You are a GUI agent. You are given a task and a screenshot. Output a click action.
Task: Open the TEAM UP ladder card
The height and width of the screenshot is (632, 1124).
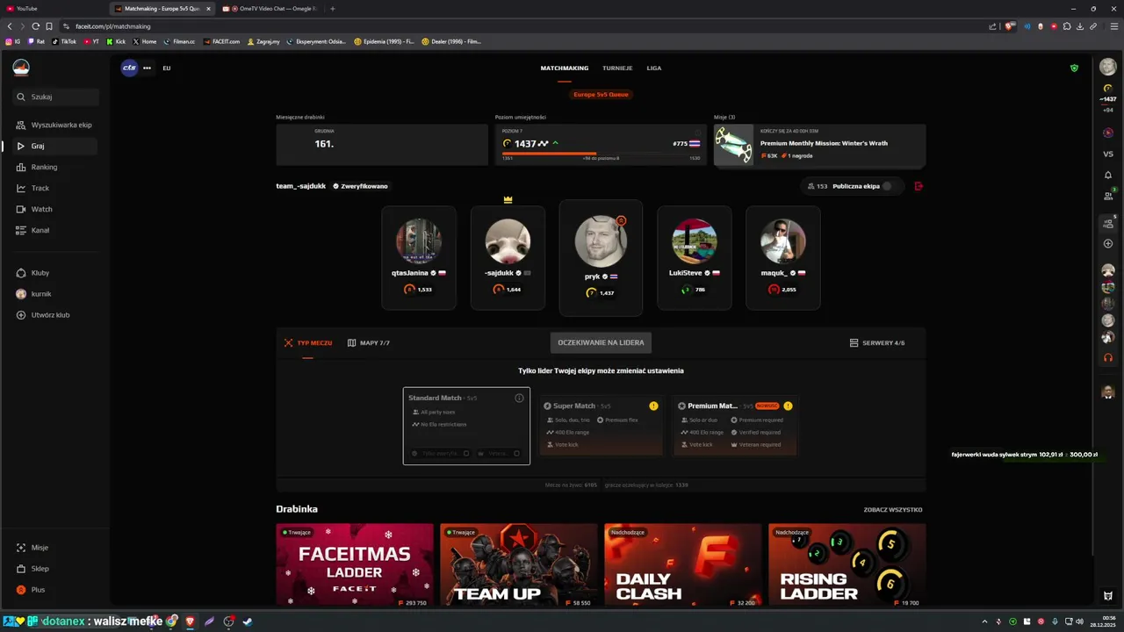tap(519, 566)
